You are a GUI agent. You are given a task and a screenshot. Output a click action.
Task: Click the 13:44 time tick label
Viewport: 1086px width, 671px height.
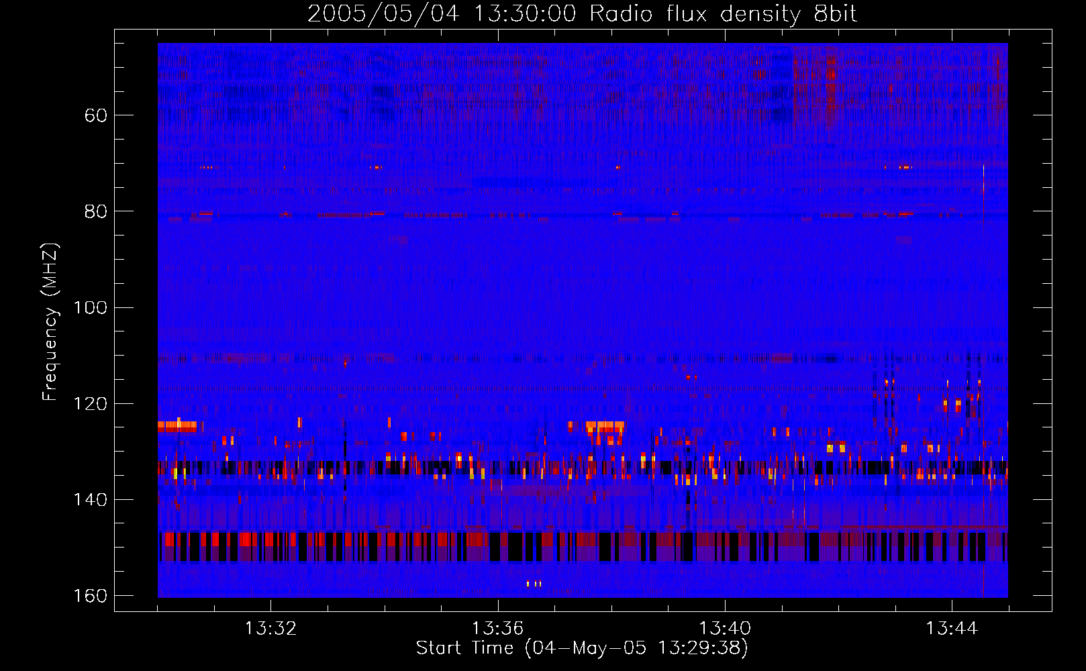[x=952, y=629]
